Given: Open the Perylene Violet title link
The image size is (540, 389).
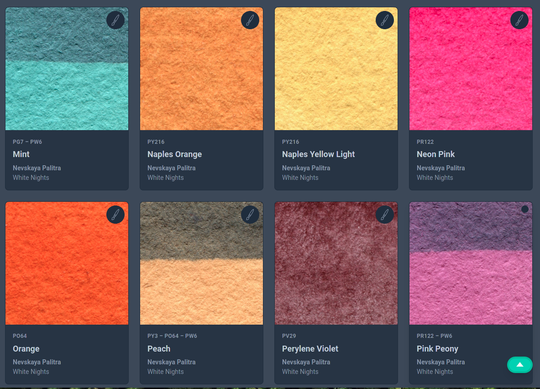Looking at the screenshot, I should 310,349.
